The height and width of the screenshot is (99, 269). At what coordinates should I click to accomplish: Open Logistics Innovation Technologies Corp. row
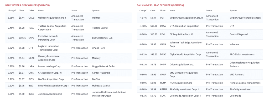[68, 48]
